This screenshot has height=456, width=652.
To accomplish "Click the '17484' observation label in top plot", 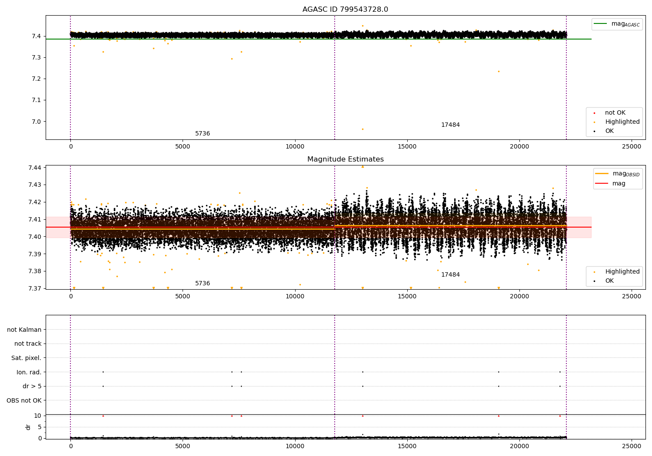I will pos(450,125).
